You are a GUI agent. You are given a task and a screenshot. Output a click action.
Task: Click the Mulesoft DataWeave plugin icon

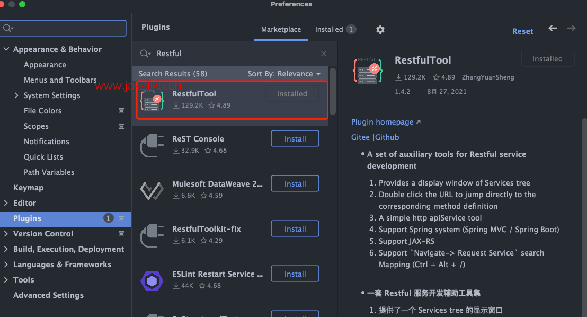pyautogui.click(x=152, y=191)
